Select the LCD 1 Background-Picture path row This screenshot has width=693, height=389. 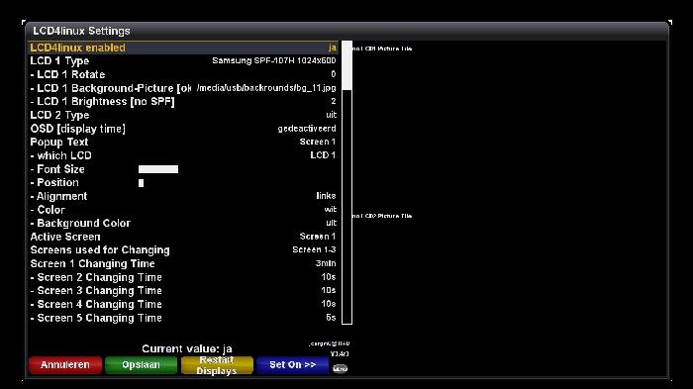coord(183,88)
